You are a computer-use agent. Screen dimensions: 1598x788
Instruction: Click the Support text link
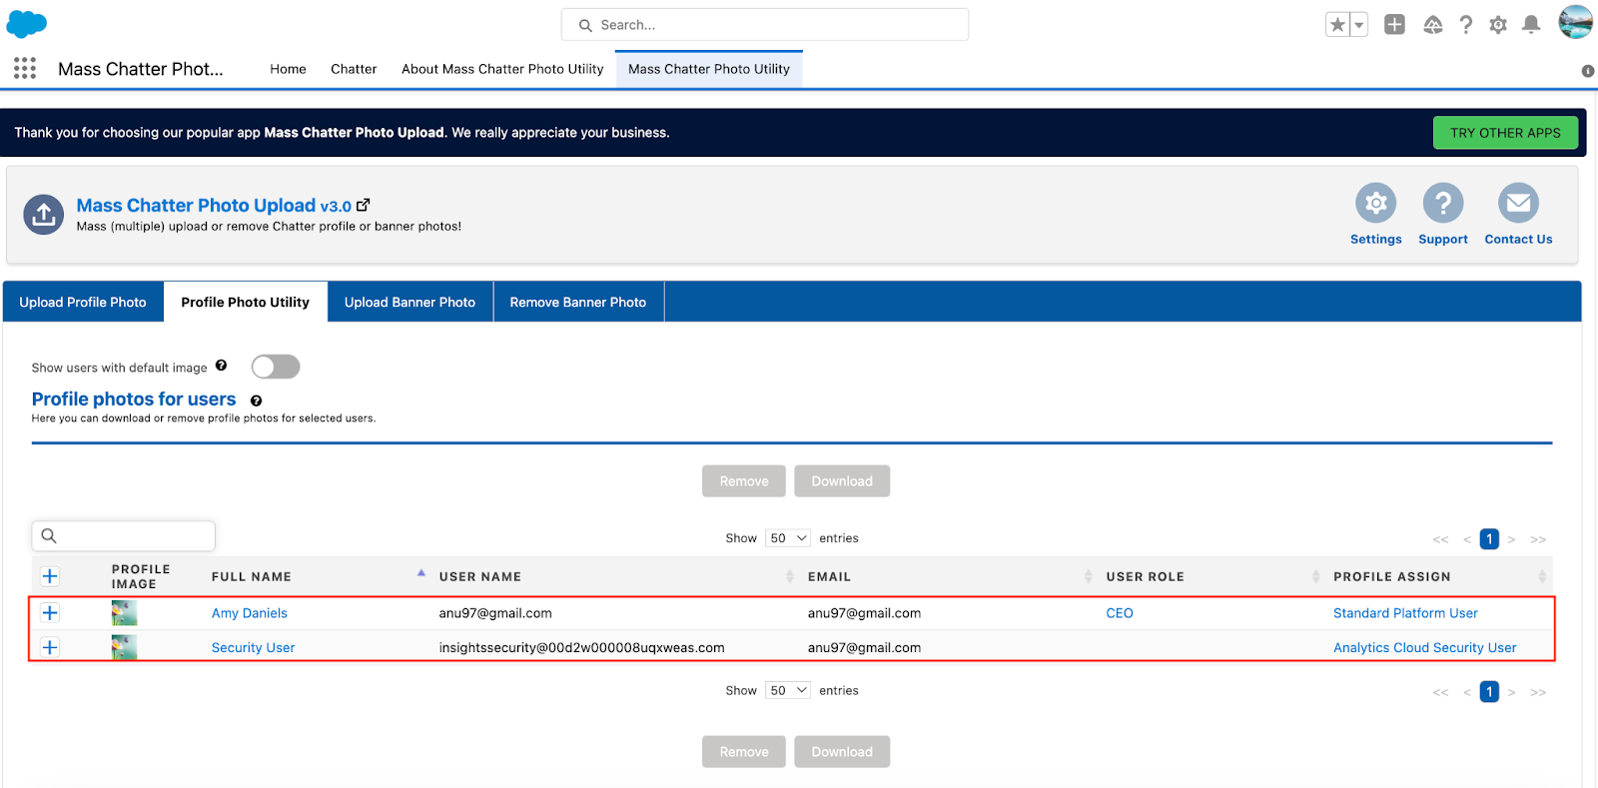pyautogui.click(x=1443, y=240)
